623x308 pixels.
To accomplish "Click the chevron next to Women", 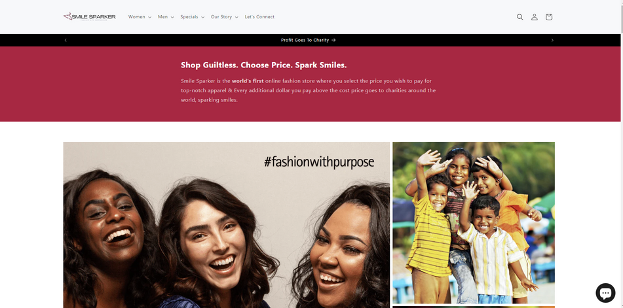I will (x=149, y=17).
